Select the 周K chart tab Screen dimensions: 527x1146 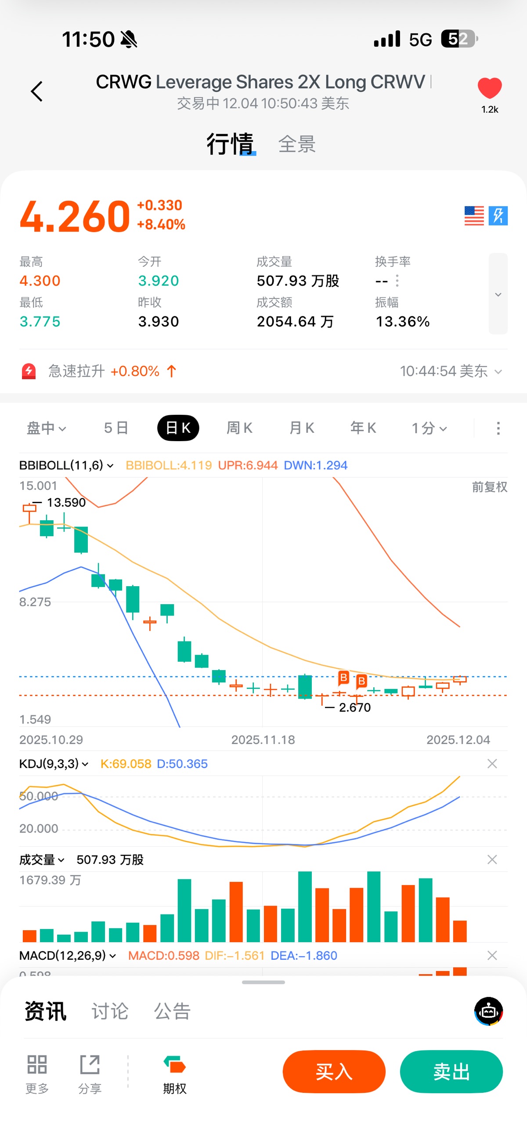(x=239, y=428)
